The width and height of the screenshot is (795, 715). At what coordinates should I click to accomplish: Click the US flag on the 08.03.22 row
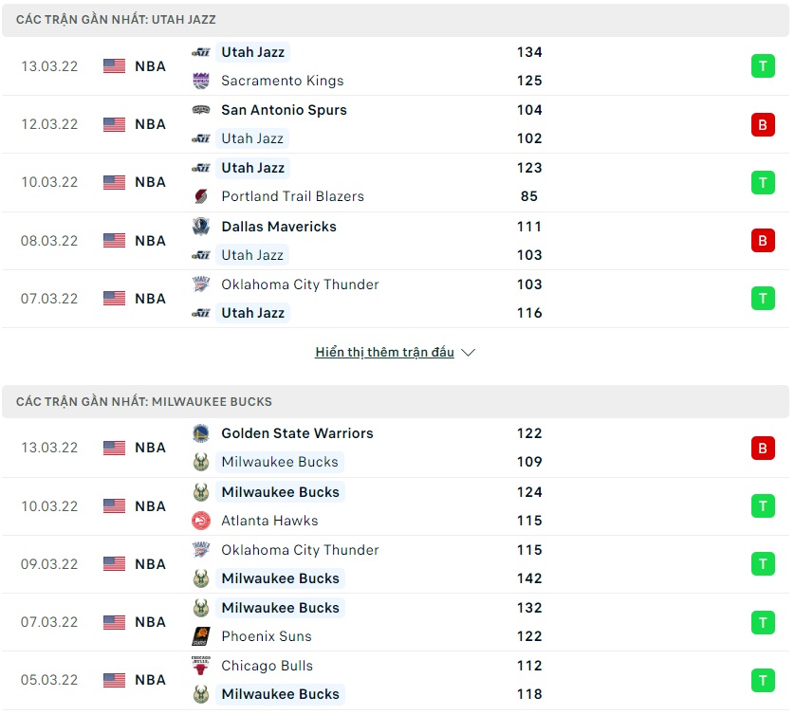coord(114,241)
